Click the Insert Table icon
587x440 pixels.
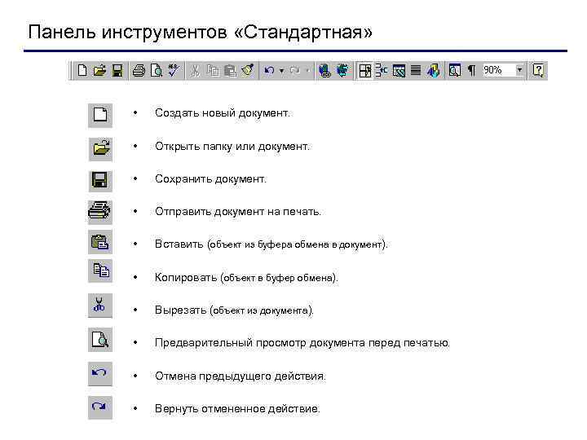[382, 70]
